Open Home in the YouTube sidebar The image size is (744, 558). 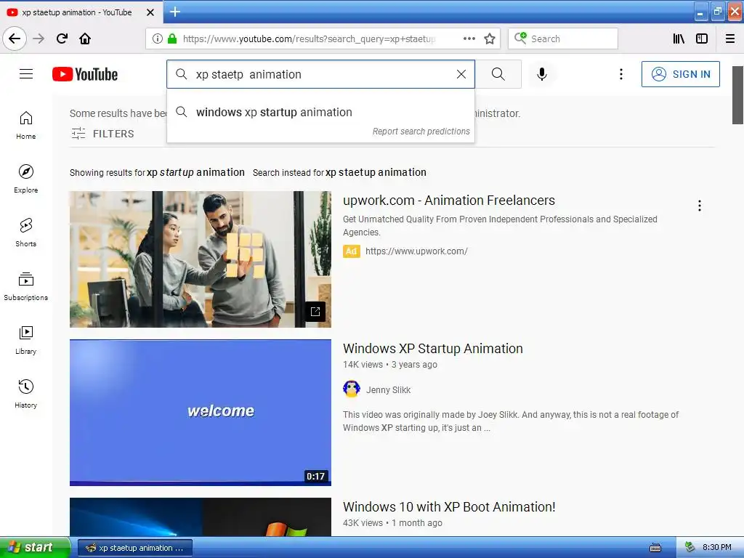click(26, 125)
